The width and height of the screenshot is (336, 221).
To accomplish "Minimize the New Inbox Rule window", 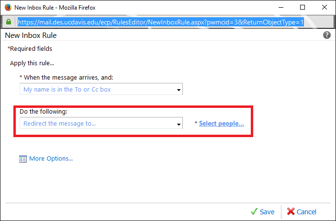I will tap(281, 7).
